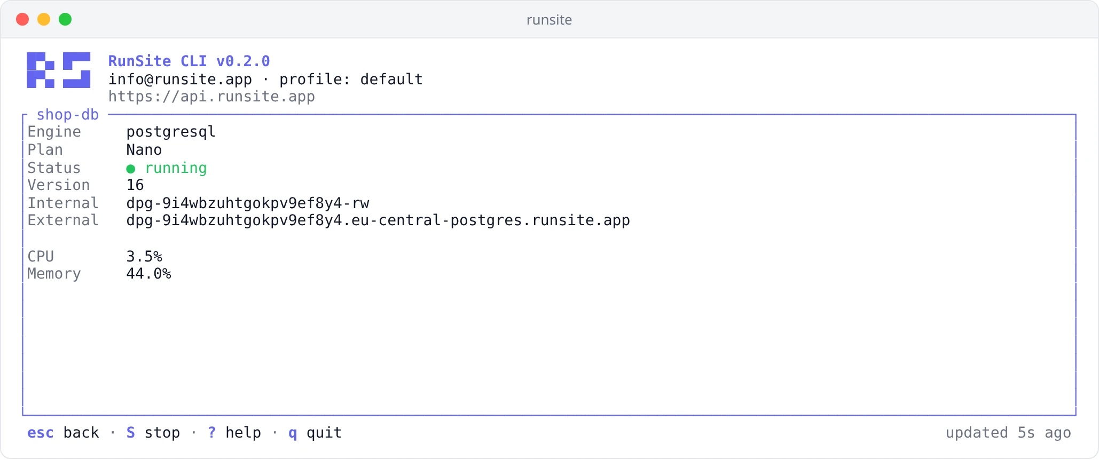Click the q quit shortcut
This screenshot has width=1099, height=460.
pos(315,432)
